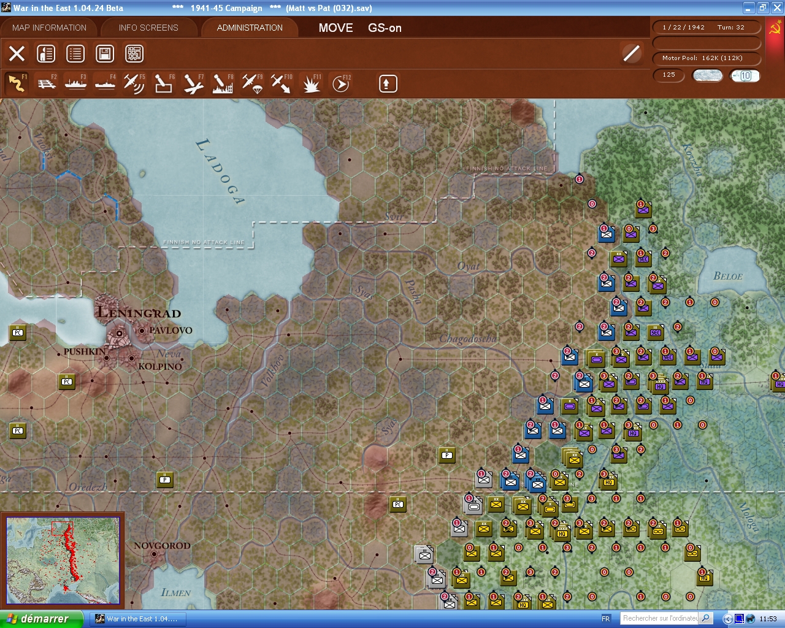This screenshot has height=628, width=785.
Task: Click the floppy disk save icon
Action: click(105, 53)
